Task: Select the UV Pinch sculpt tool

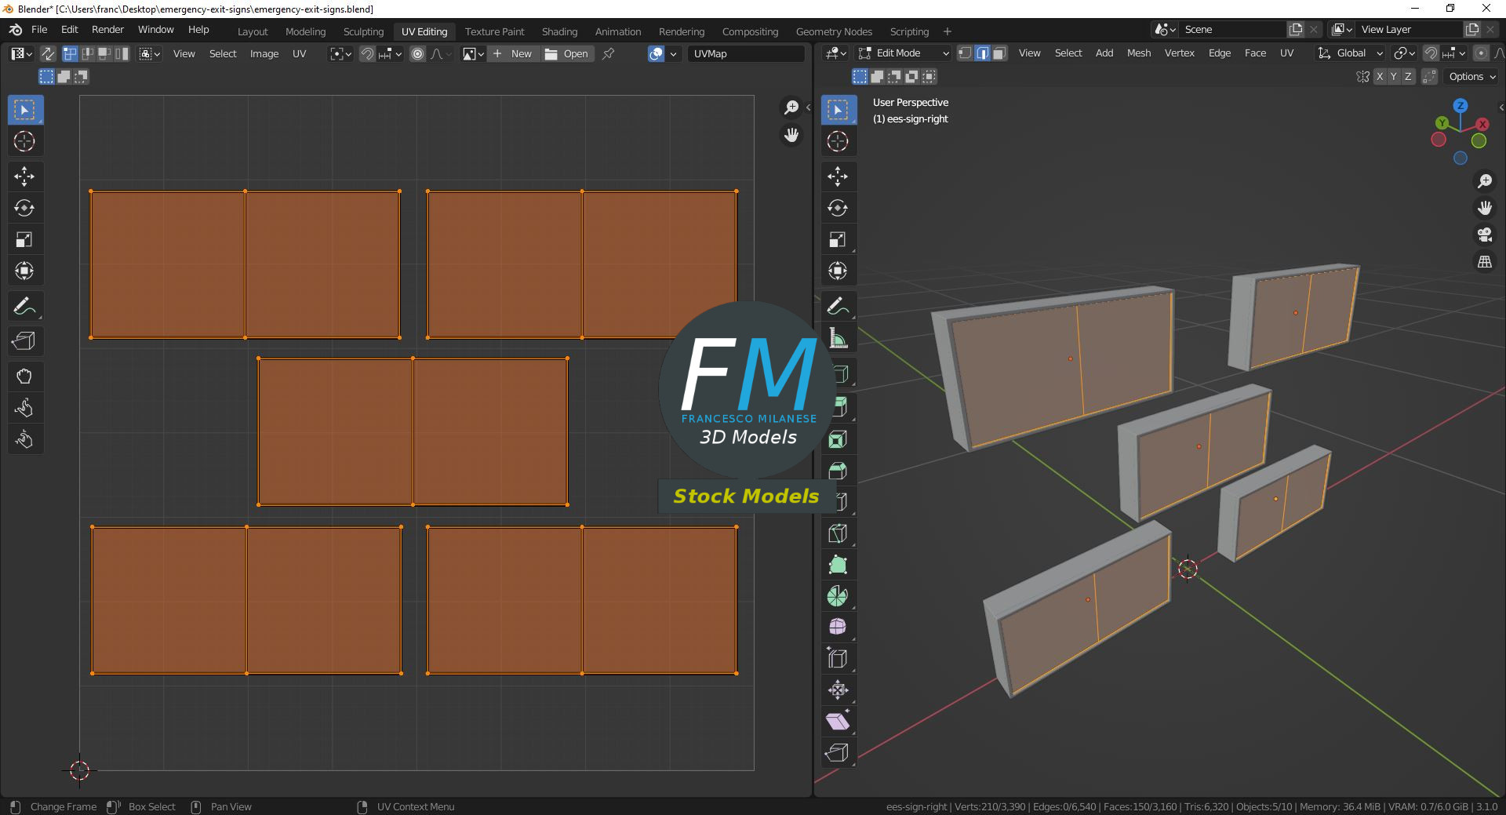Action: [x=24, y=439]
